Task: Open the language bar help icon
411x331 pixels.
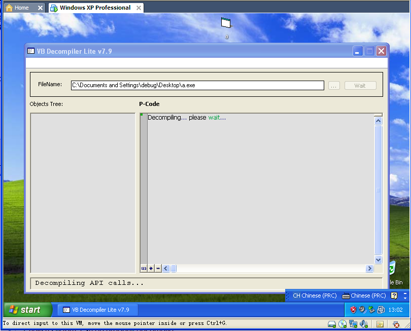Action: [x=394, y=296]
